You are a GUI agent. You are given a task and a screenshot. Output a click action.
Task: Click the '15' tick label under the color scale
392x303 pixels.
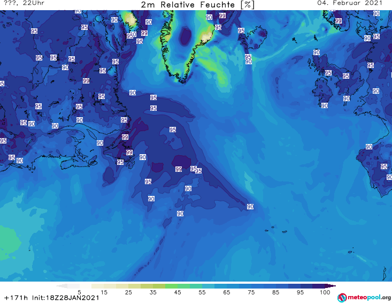pos(104,292)
